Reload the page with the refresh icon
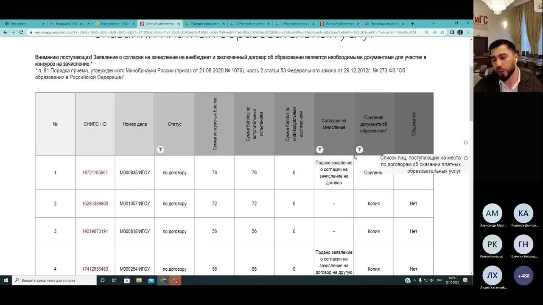The image size is (543, 305). [21, 32]
